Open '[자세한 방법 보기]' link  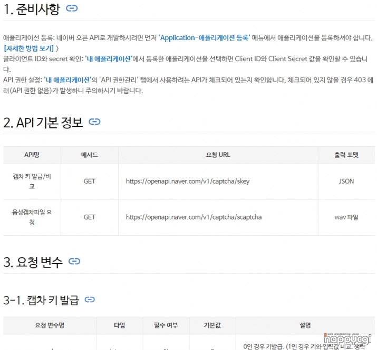(29, 48)
